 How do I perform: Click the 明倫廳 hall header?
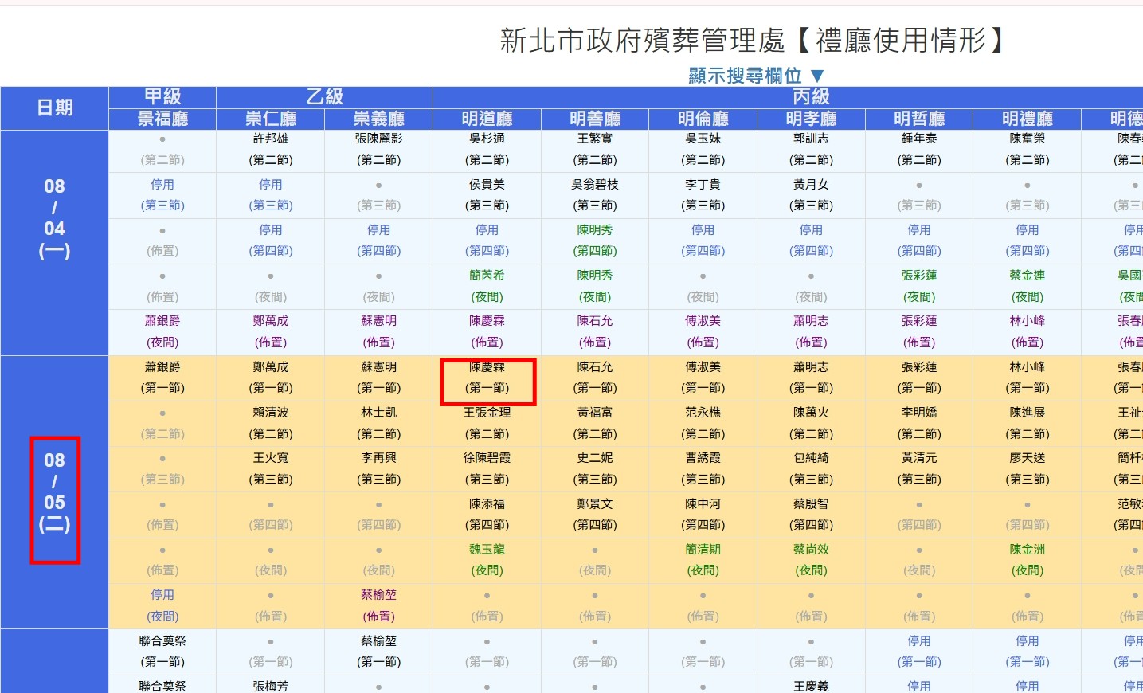pyautogui.click(x=703, y=119)
